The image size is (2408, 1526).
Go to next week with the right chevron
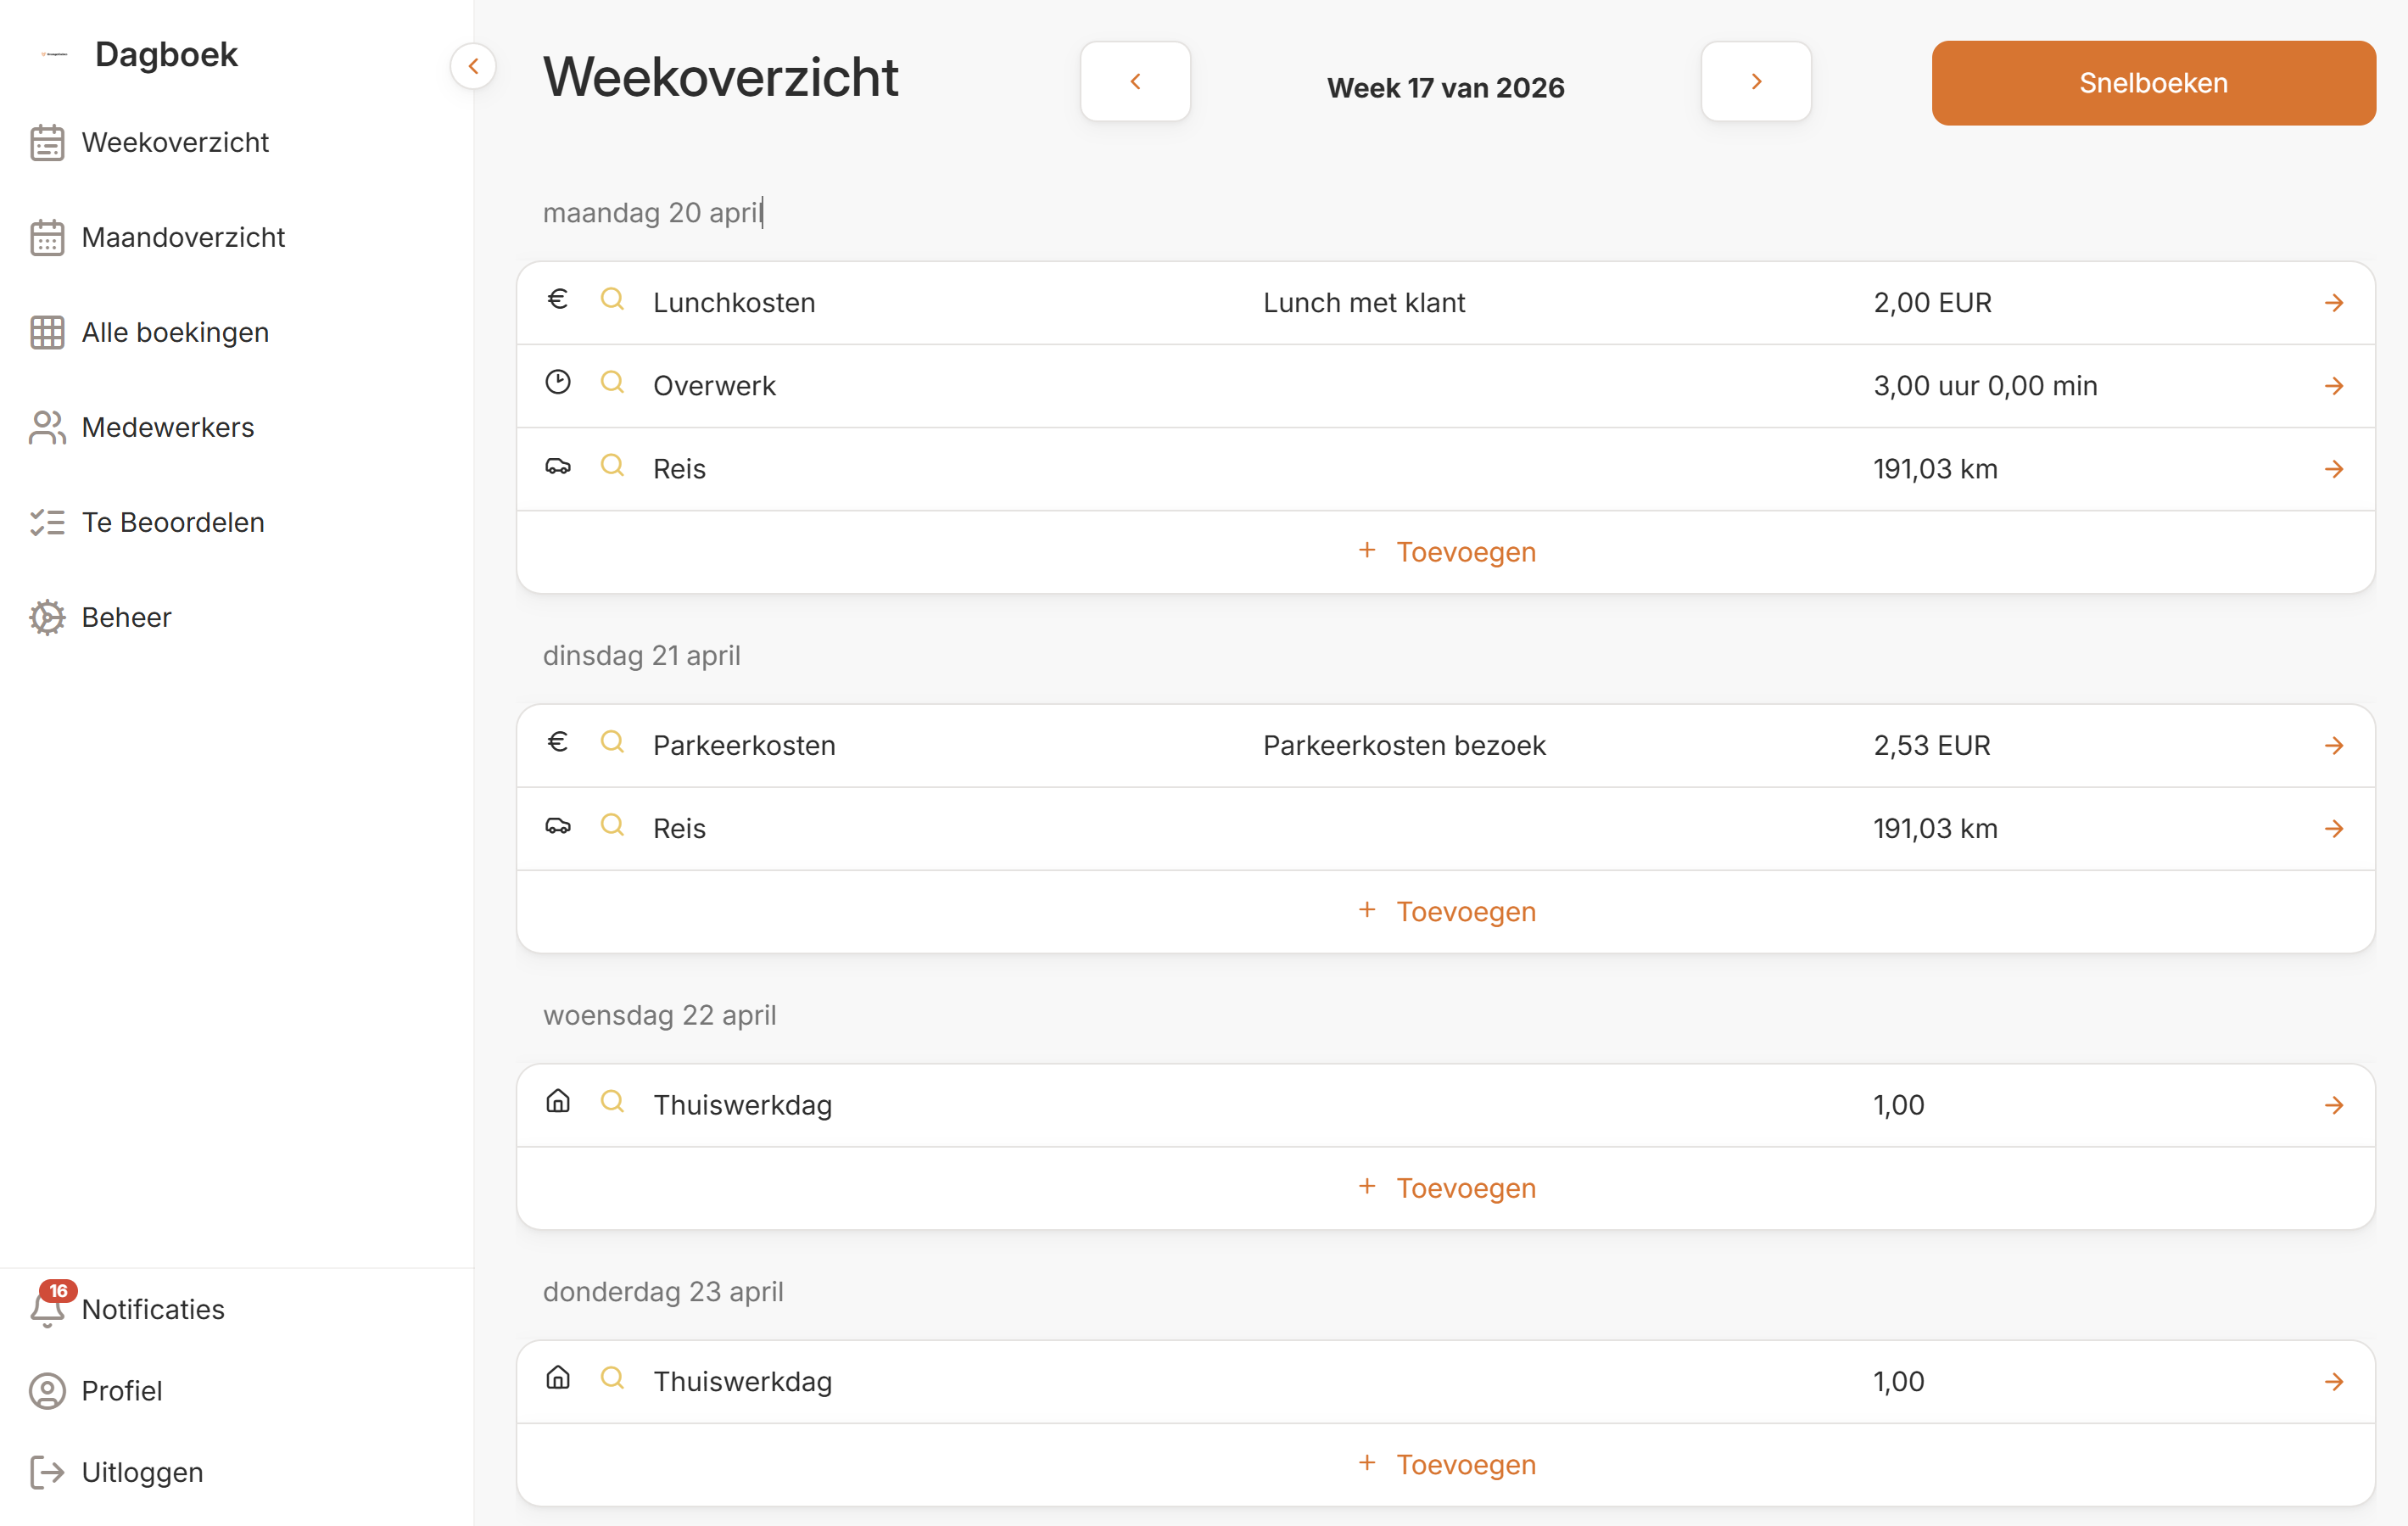(x=1756, y=82)
